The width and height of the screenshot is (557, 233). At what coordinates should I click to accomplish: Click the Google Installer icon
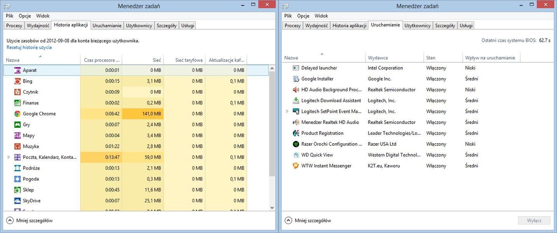pyautogui.click(x=296, y=79)
